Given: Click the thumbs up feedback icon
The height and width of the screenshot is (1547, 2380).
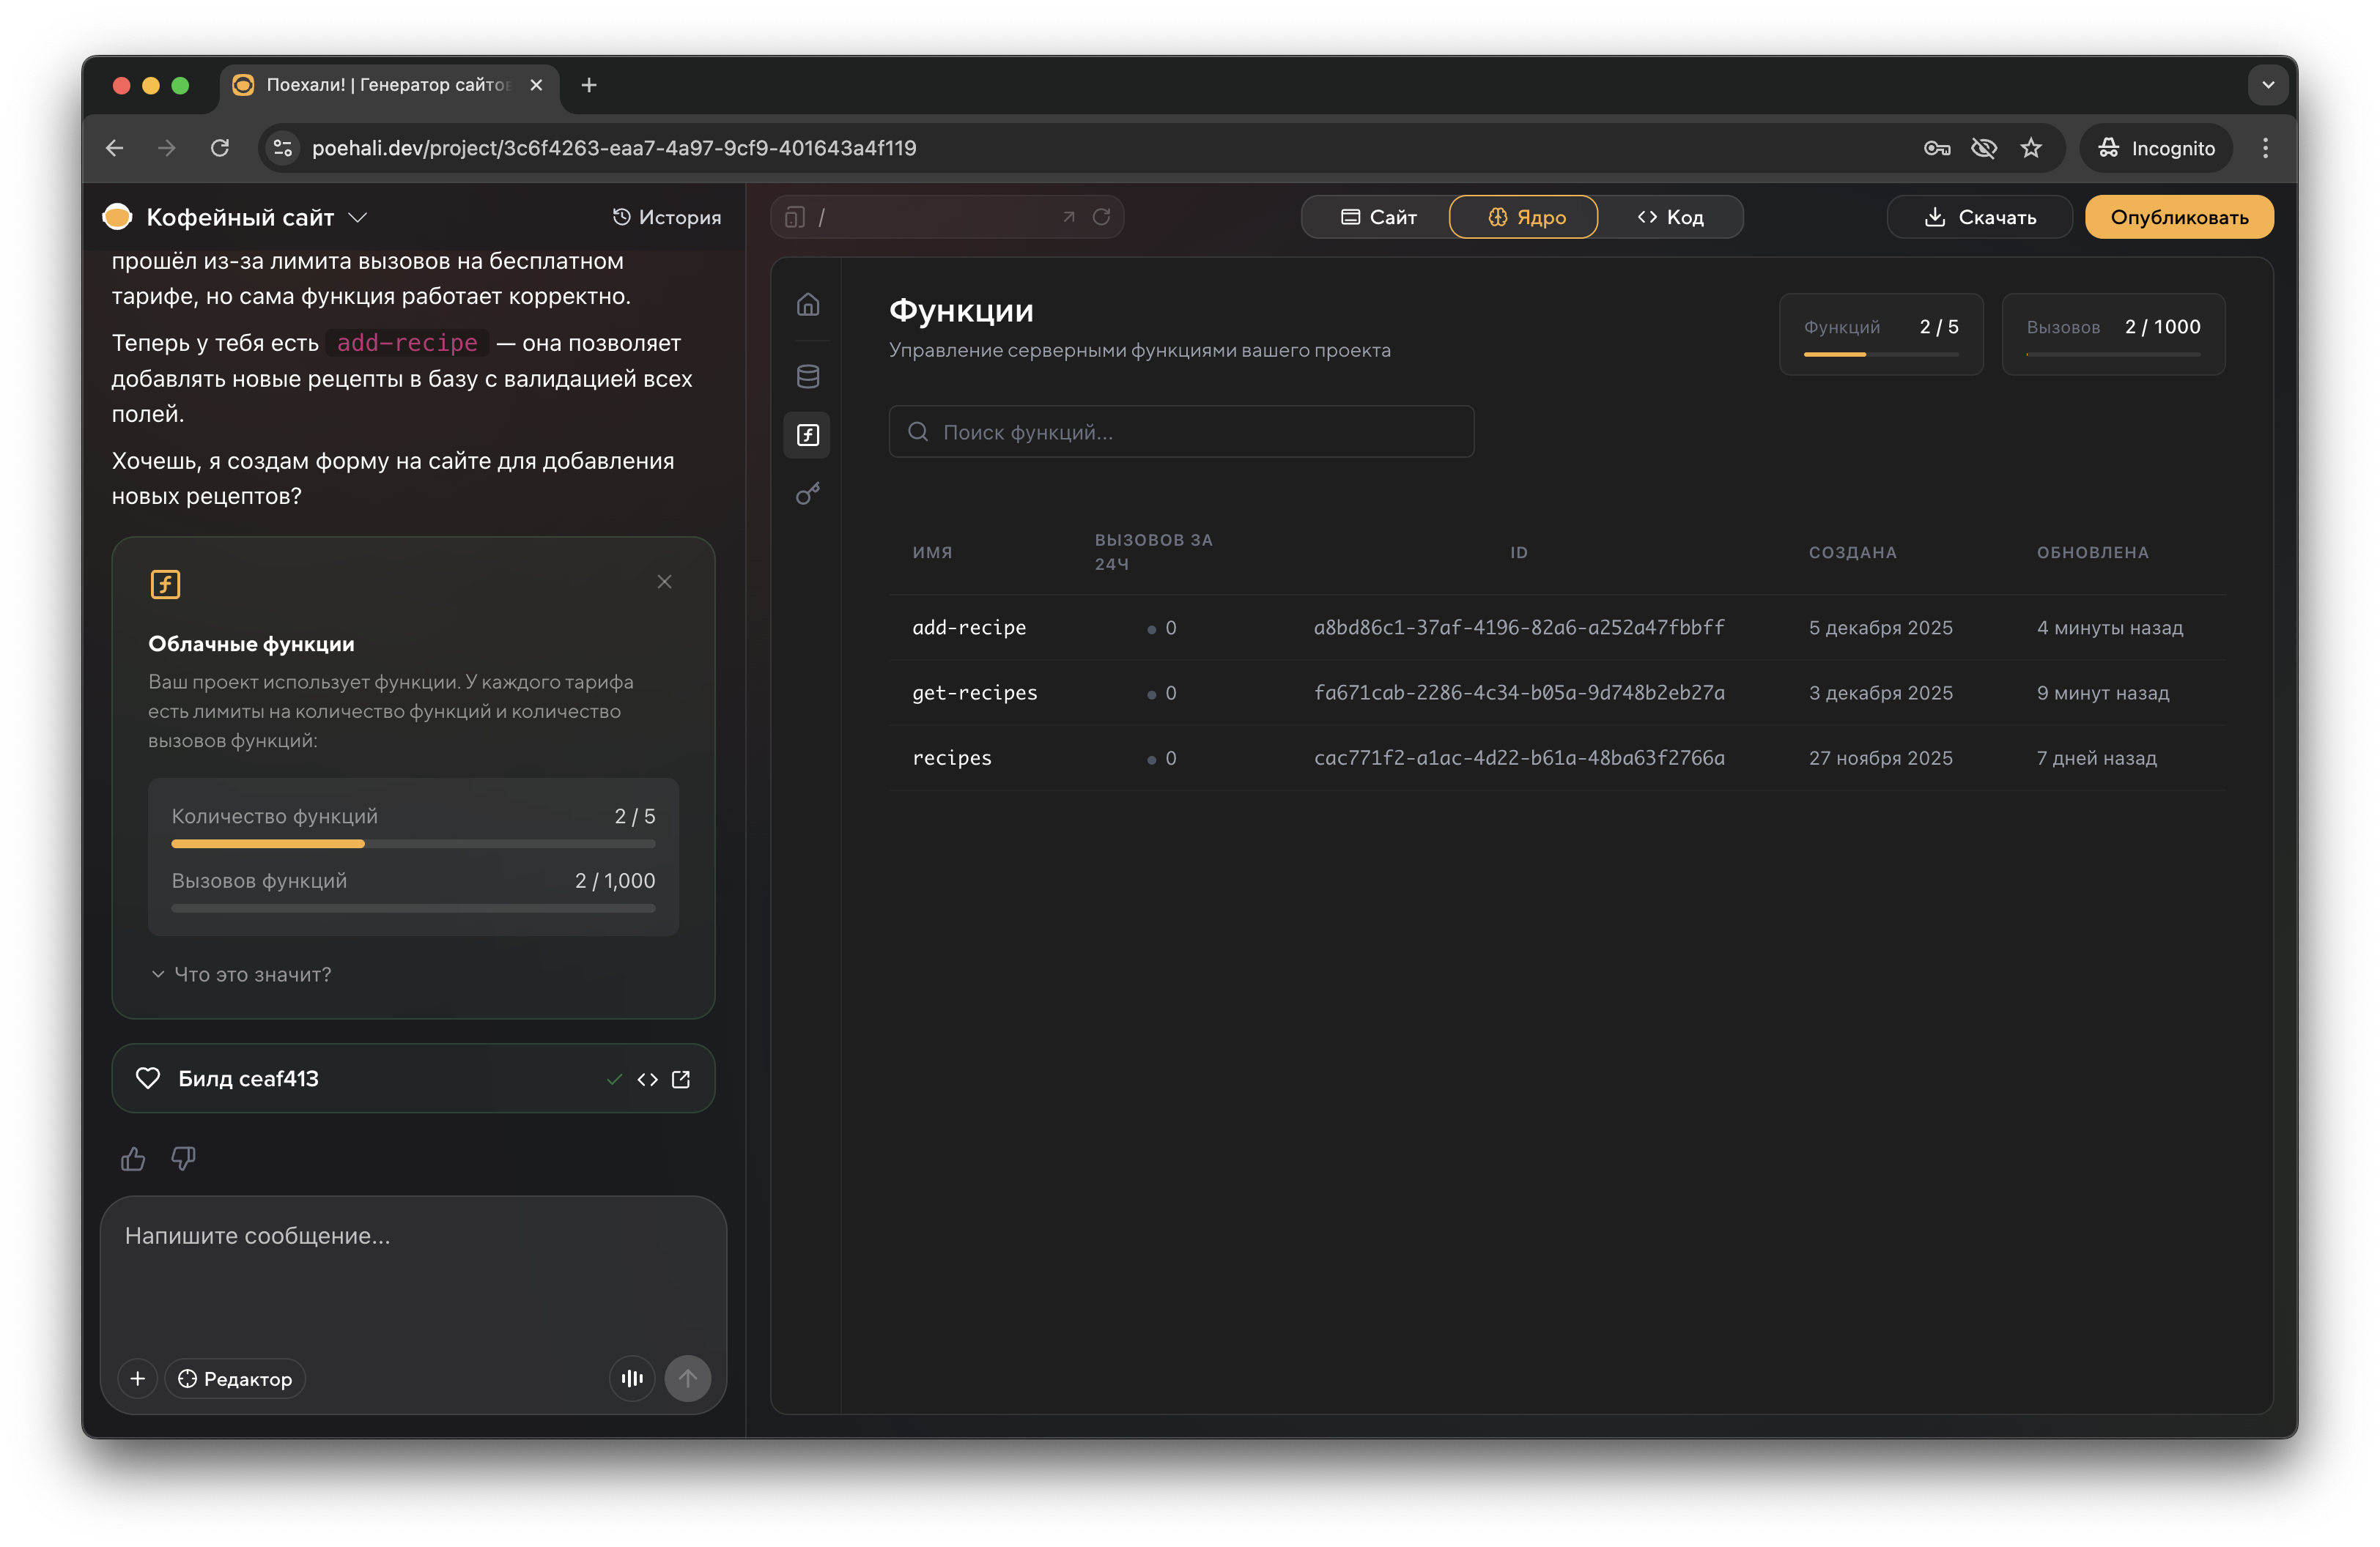Looking at the screenshot, I should (x=133, y=1158).
